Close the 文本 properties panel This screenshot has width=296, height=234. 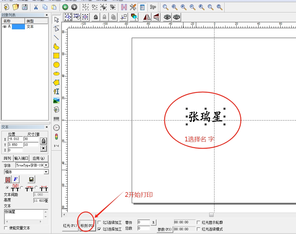coord(47,127)
